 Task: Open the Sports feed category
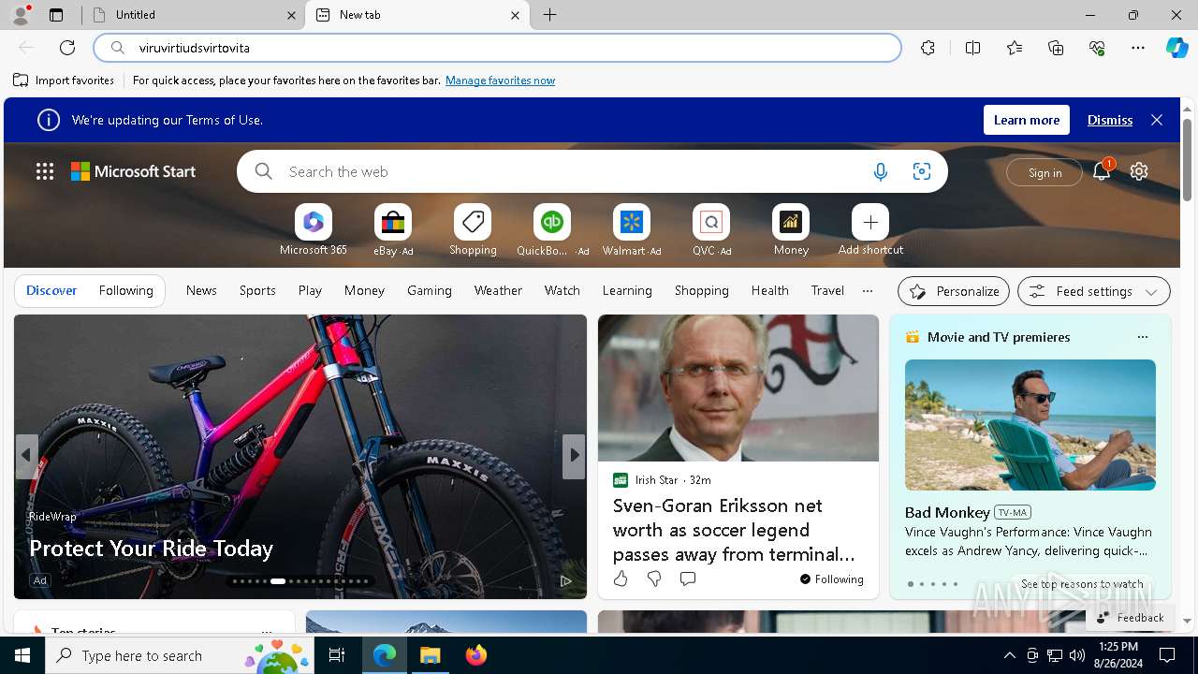[257, 291]
